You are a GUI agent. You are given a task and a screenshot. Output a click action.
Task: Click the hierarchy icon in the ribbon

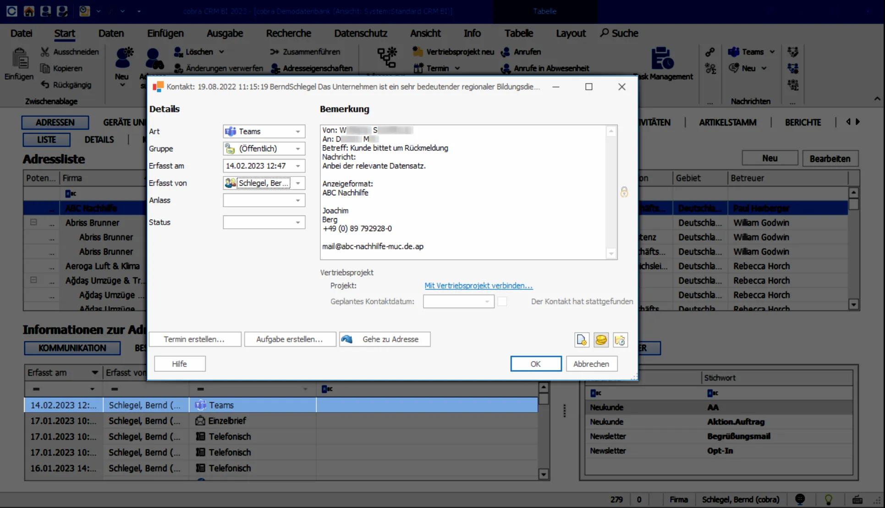coord(387,58)
